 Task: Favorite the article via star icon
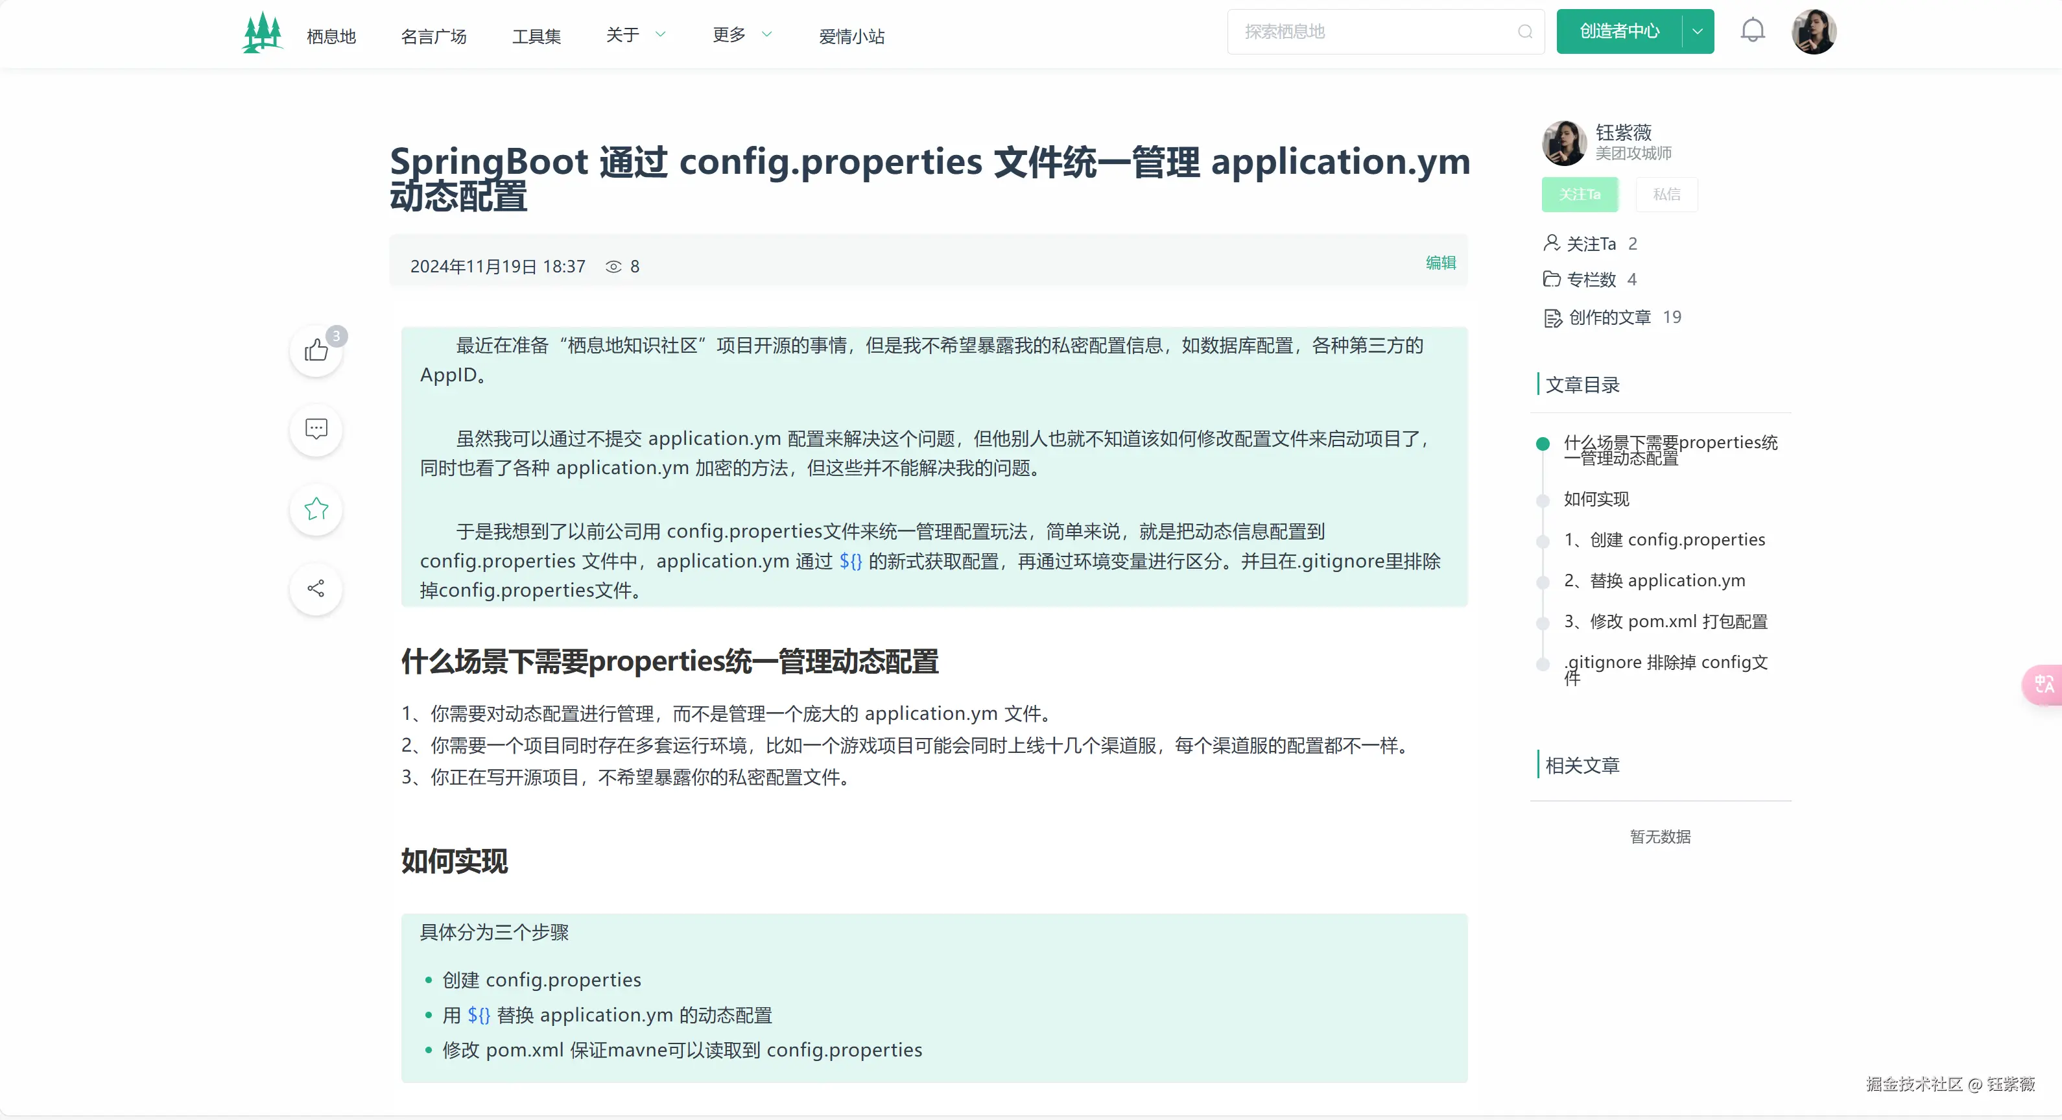(315, 509)
